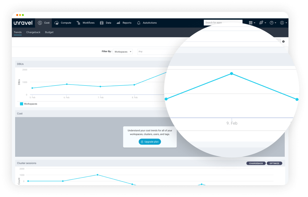Screen dimensions: 308x197
Task: Switch to the Chargeback tab
Action: pyautogui.click(x=33, y=32)
